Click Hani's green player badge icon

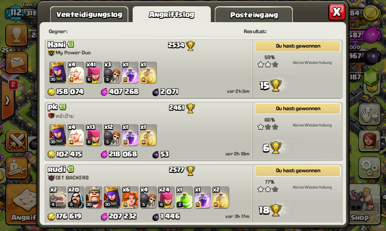coord(70,44)
